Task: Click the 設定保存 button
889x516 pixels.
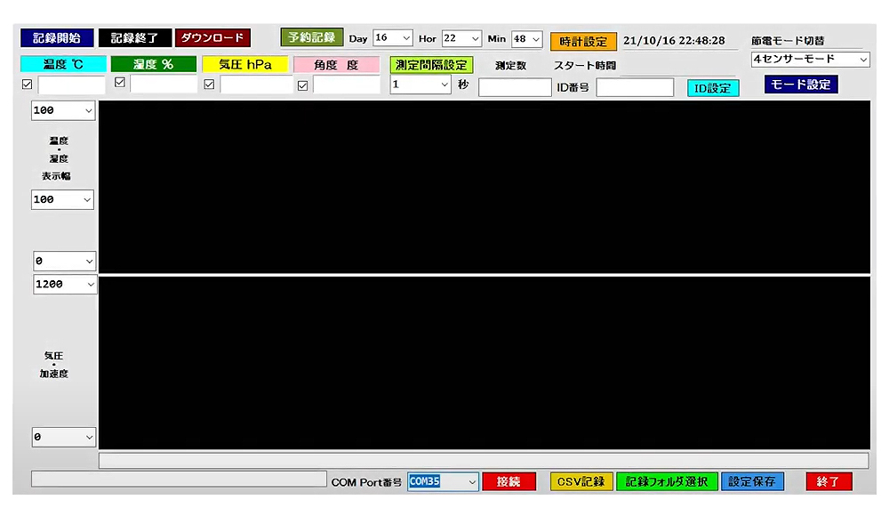Action: 752,481
